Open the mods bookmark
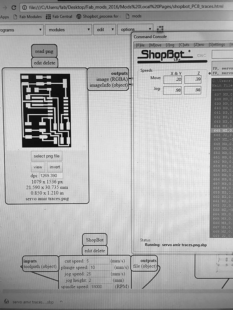 pyautogui.click(x=134, y=16)
